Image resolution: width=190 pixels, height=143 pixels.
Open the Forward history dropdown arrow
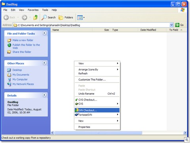30,17
